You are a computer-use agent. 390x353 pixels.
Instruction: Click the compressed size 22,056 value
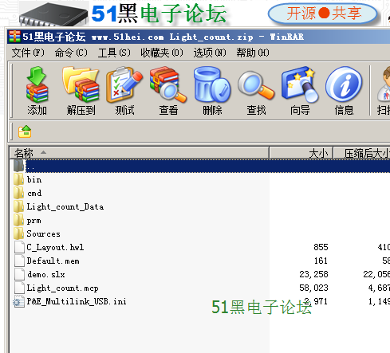pyautogui.click(x=376, y=274)
